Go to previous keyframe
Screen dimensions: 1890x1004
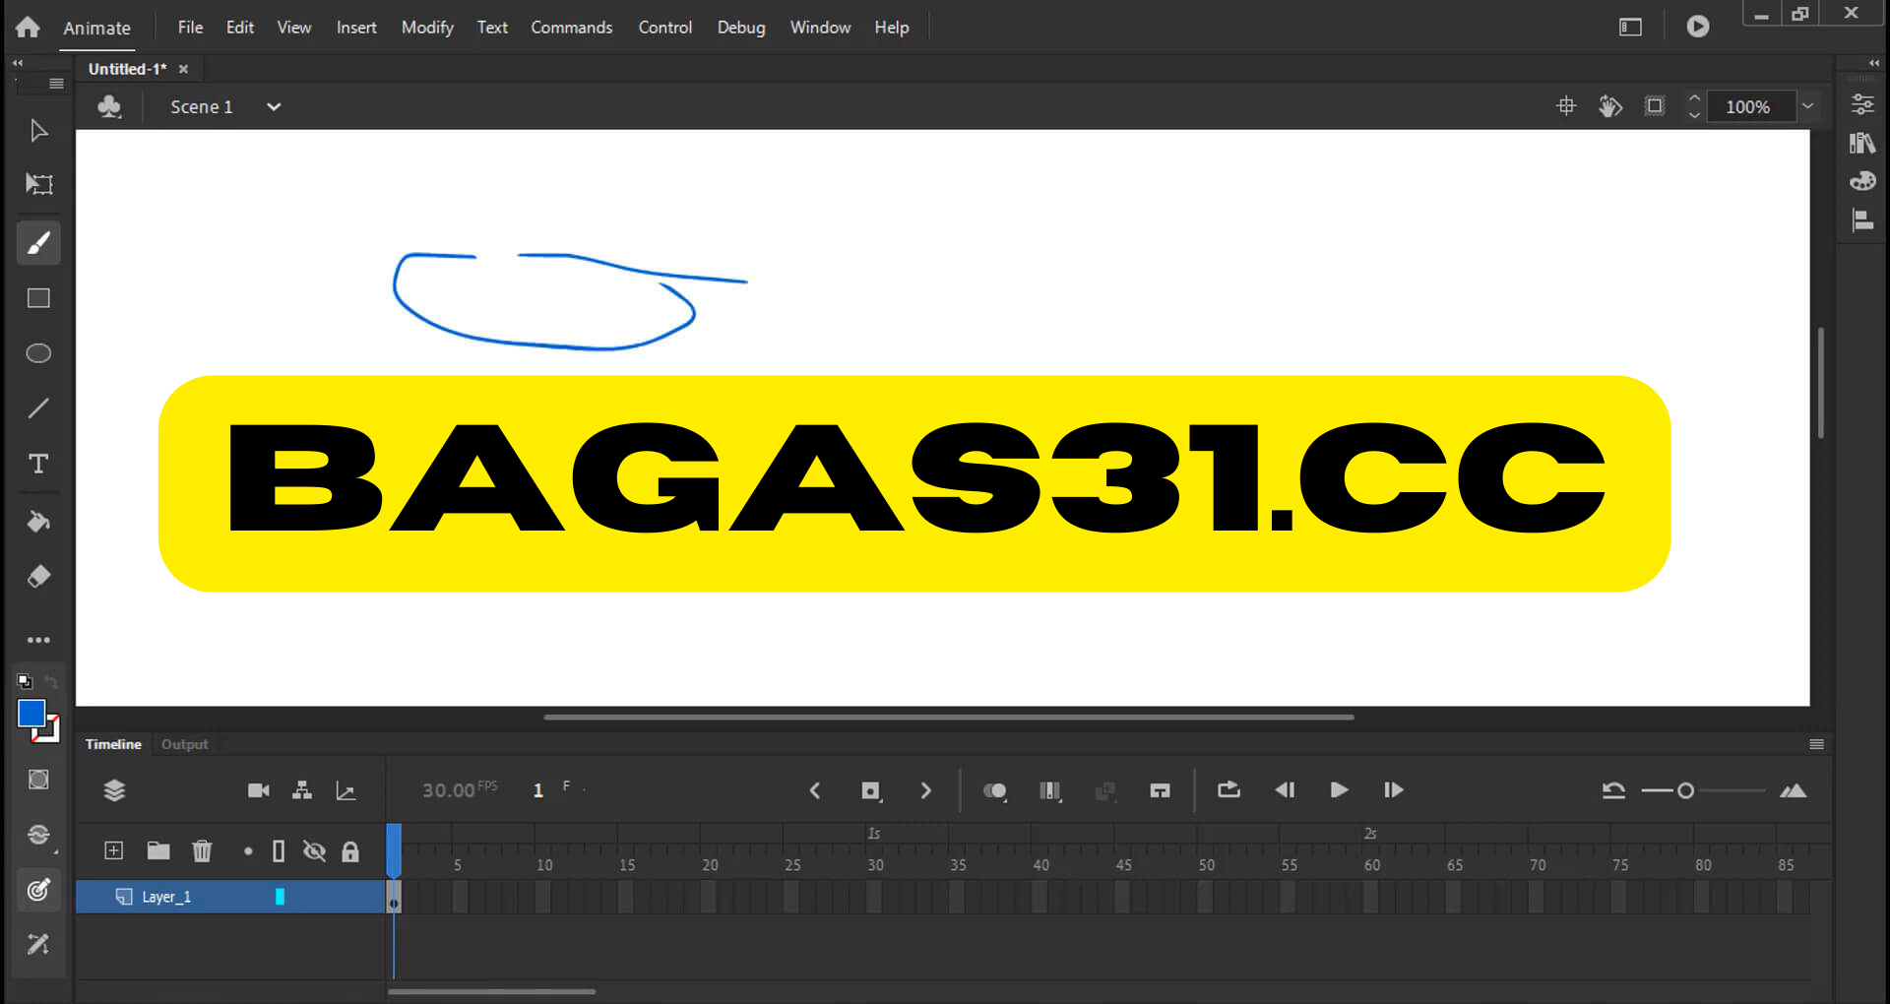pyautogui.click(x=814, y=790)
